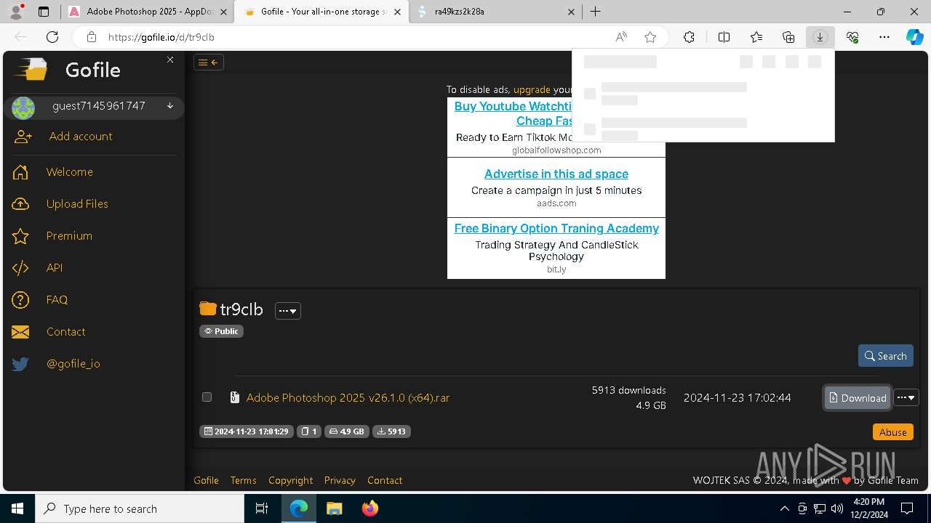Open the tr9clb folder options dropdown
Image resolution: width=931 pixels, height=523 pixels.
[288, 311]
